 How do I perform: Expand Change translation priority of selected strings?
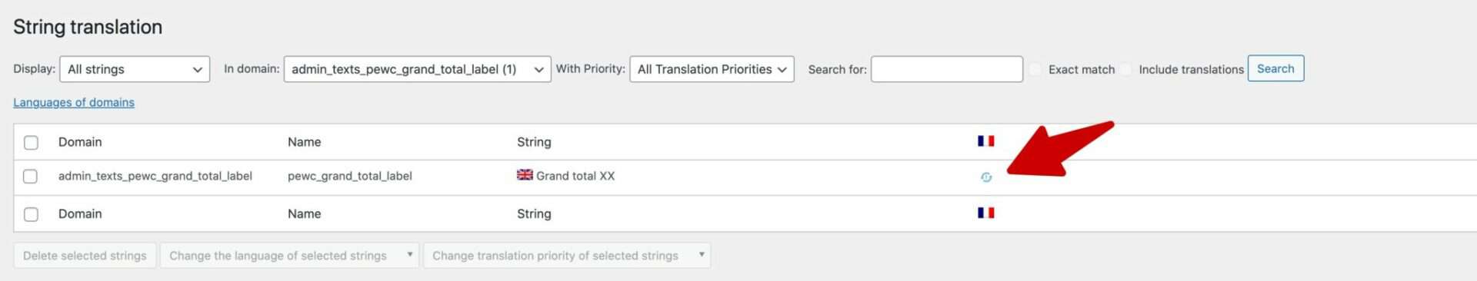click(x=567, y=256)
